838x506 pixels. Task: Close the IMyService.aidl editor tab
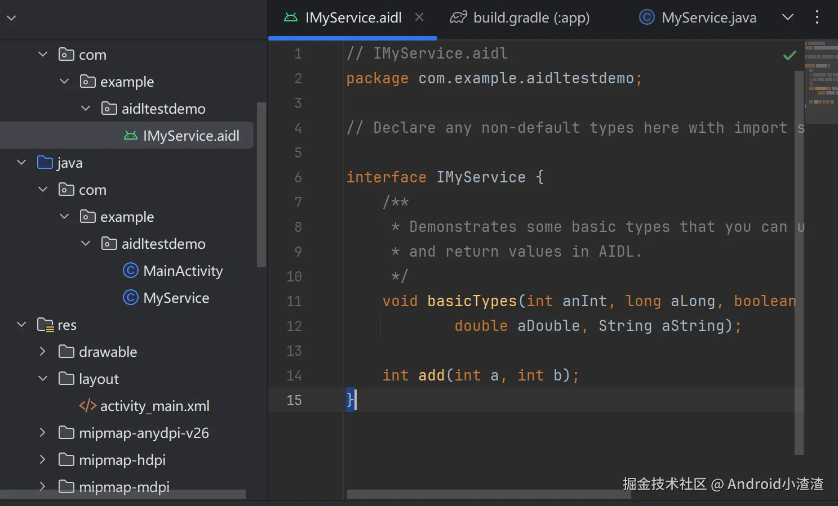[x=419, y=17]
